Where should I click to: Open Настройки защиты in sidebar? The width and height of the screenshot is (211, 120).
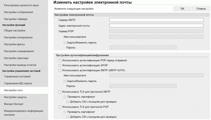pyautogui.click(x=15, y=97)
